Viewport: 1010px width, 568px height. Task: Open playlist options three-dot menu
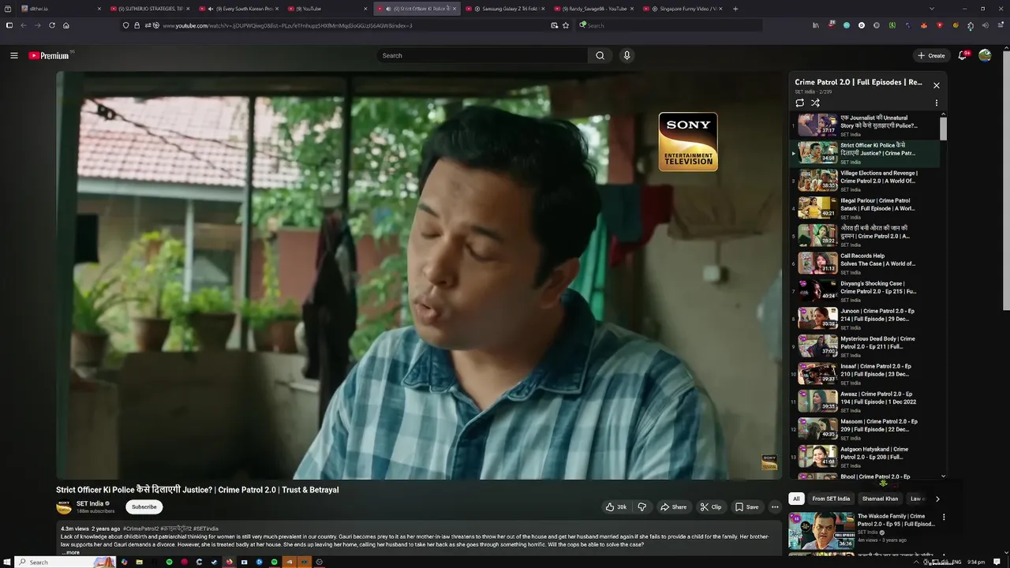coord(937,103)
